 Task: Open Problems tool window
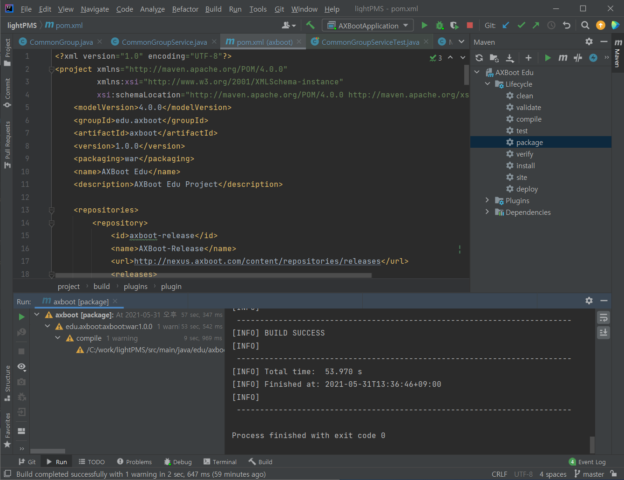pos(134,462)
